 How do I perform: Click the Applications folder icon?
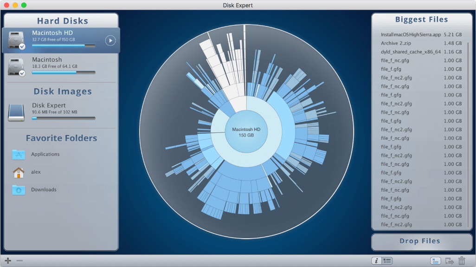click(19, 155)
